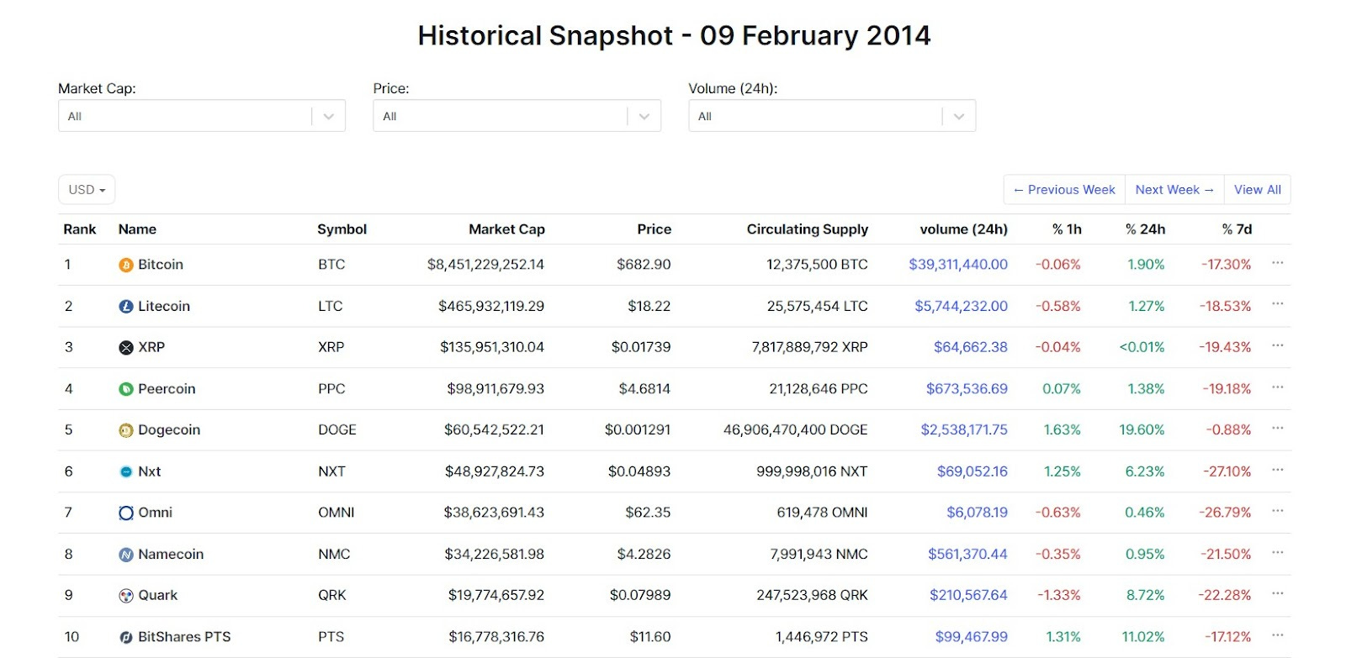Go to Next Week snapshot
This screenshot has width=1346, height=658.
click(1174, 190)
